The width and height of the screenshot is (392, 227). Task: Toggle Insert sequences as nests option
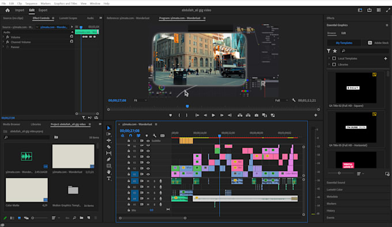click(x=122, y=136)
